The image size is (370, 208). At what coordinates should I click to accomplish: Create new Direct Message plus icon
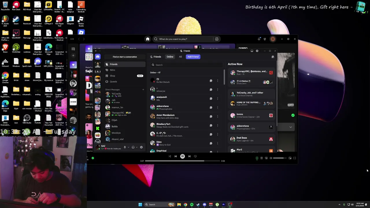[143, 90]
